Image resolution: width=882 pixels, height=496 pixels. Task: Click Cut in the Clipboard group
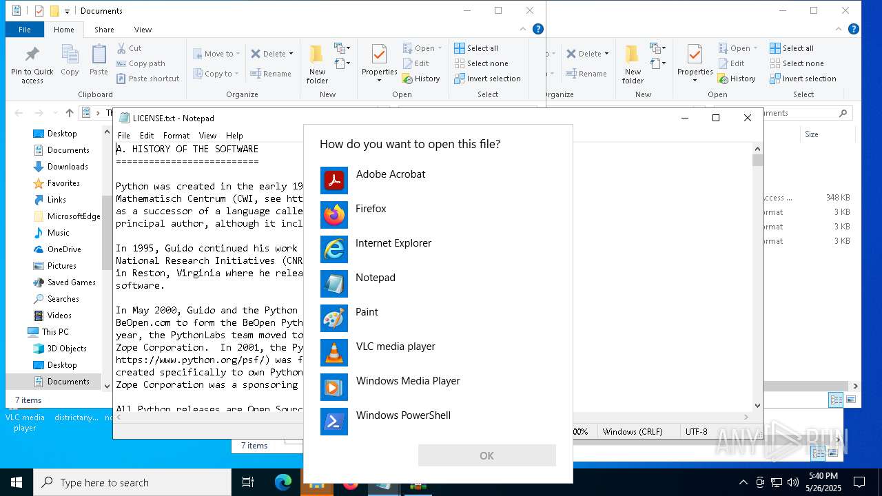129,48
